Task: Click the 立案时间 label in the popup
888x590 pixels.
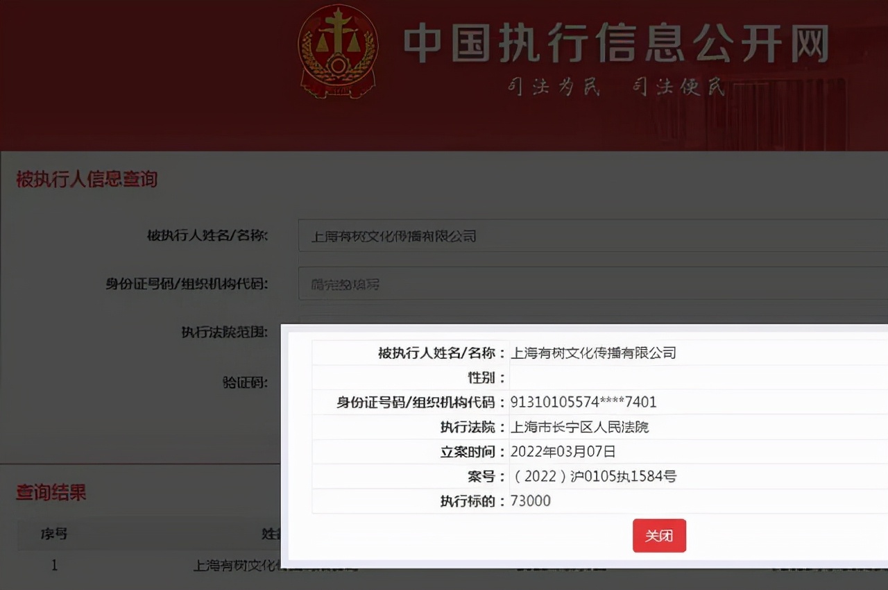Action: 474,452
